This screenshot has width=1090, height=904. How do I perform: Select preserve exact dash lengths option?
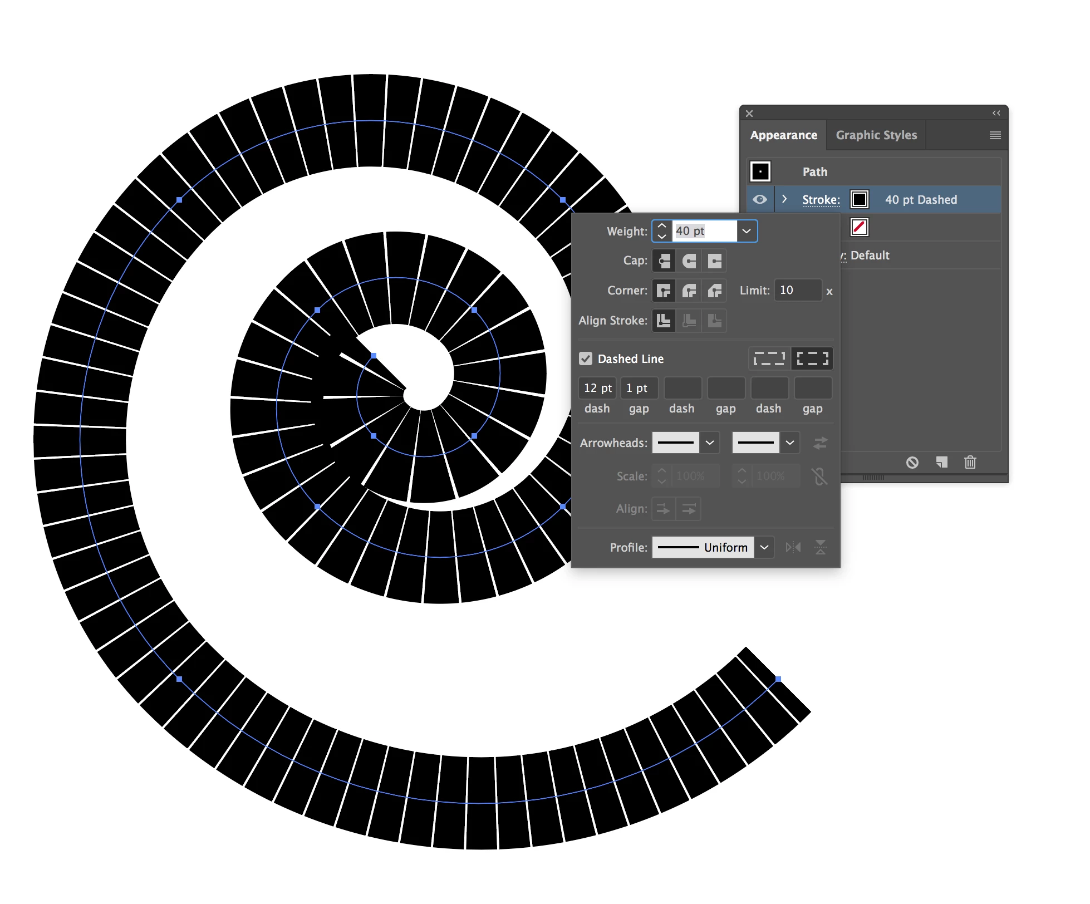tap(769, 358)
